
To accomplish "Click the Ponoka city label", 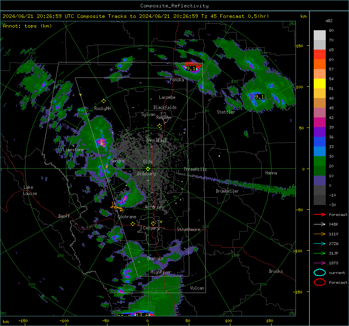I will tap(177, 80).
